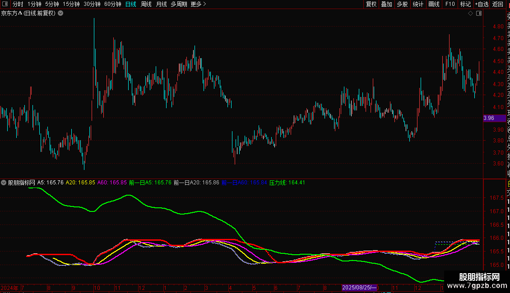The image size is (510, 293).
Task: Click the 返回 back button
Action: [x=498, y=4]
